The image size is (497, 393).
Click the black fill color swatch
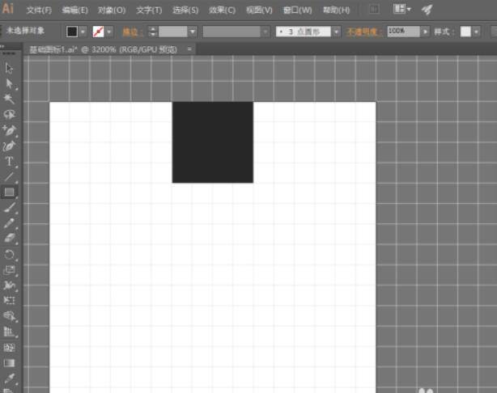[72, 32]
